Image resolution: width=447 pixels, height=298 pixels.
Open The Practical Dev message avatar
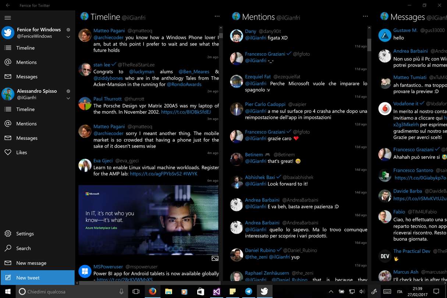tap(385, 256)
